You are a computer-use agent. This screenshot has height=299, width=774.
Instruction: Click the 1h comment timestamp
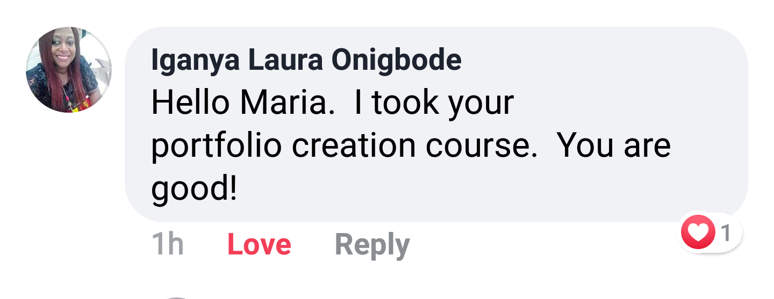[x=168, y=245]
